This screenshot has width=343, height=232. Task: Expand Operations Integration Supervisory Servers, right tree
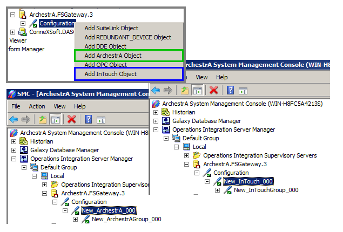coord(186,155)
